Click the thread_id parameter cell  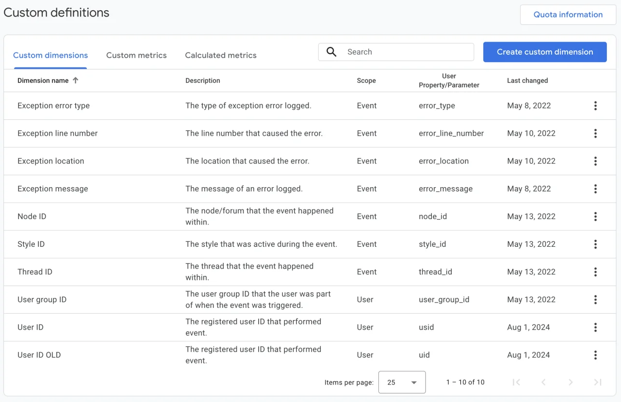(x=435, y=272)
